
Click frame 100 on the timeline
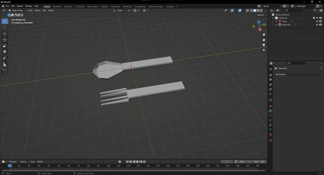coord(108,166)
